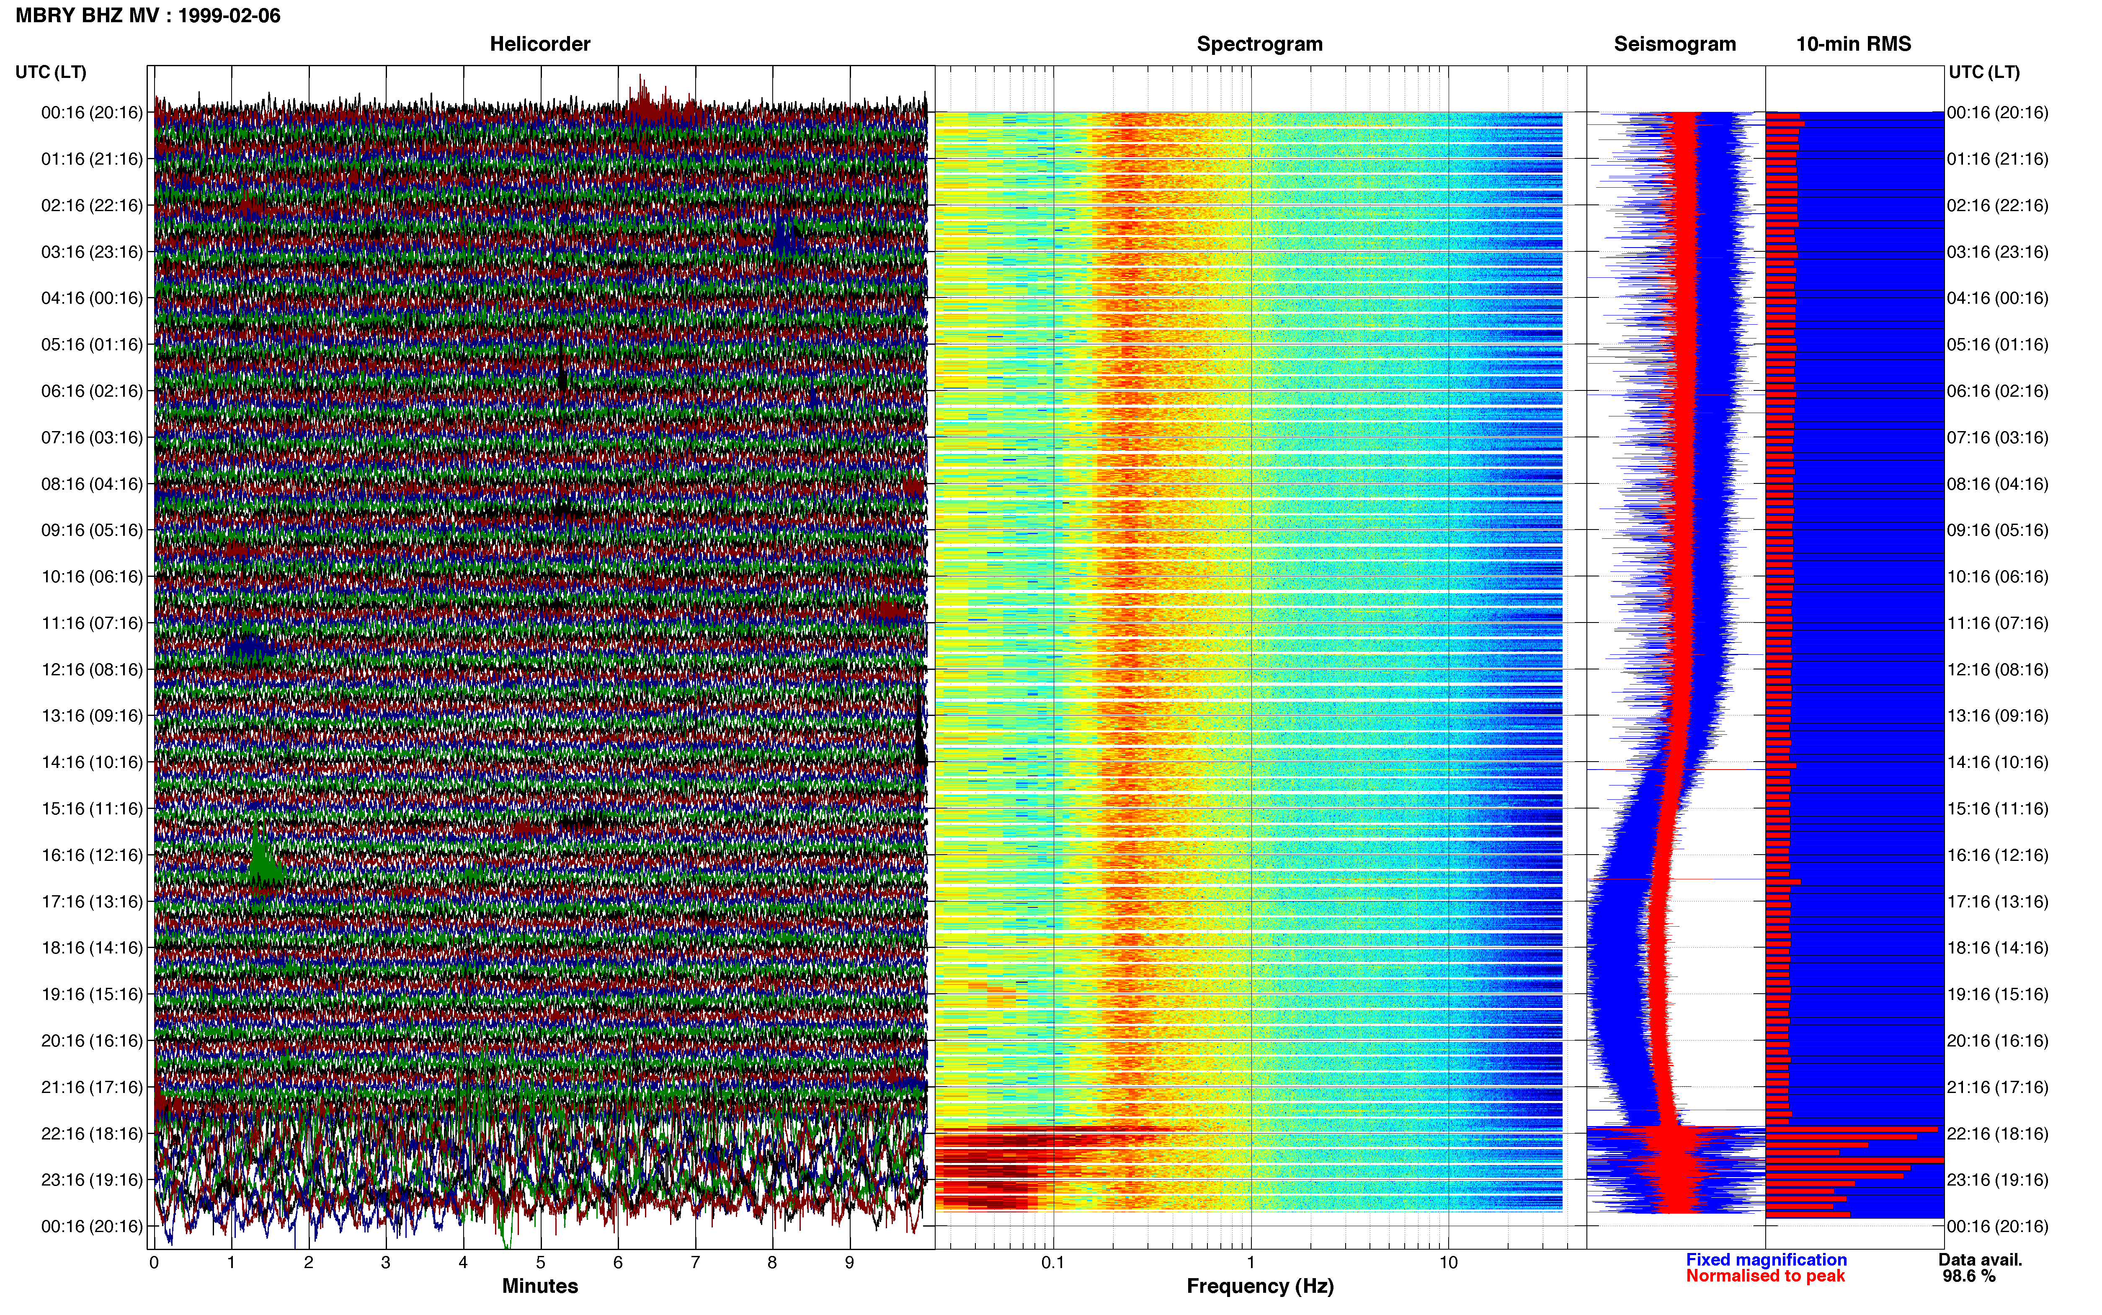Click right time label '14:16 (10:16)'
This screenshot has height=1315, width=2102.
tap(1998, 763)
